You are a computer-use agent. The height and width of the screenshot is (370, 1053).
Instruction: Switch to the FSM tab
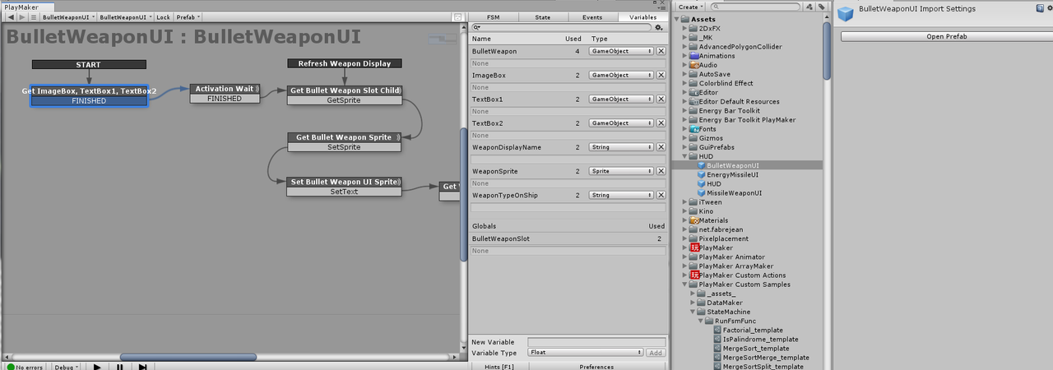(x=493, y=16)
